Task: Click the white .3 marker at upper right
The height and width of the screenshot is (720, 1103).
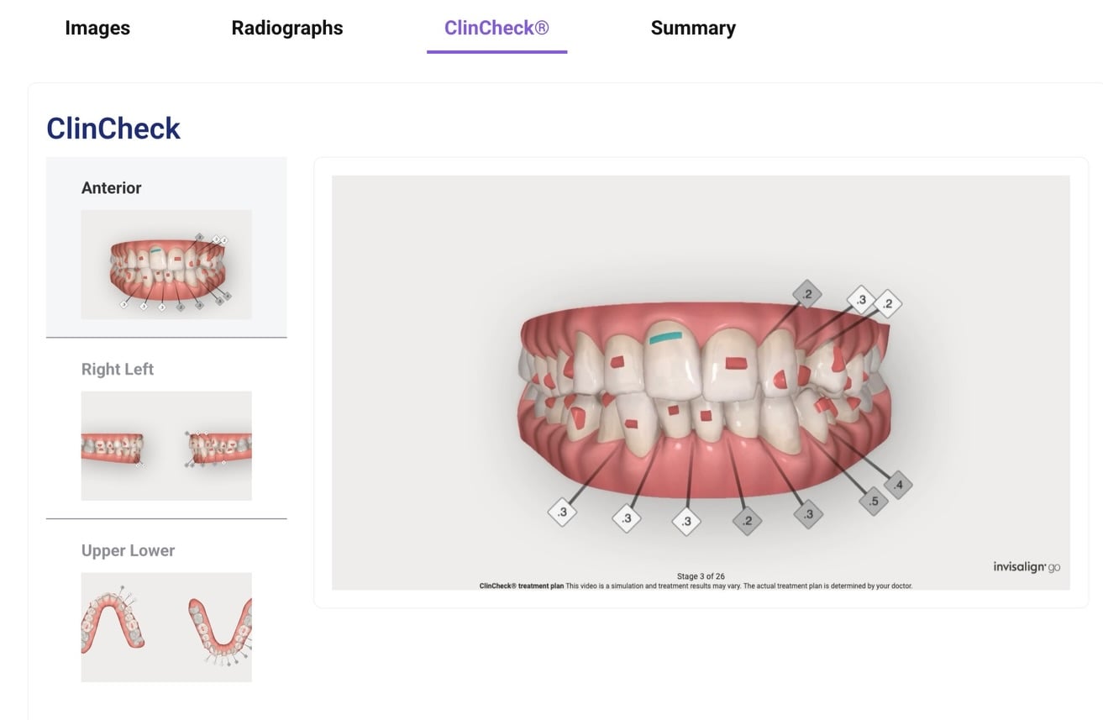Action: point(860,300)
